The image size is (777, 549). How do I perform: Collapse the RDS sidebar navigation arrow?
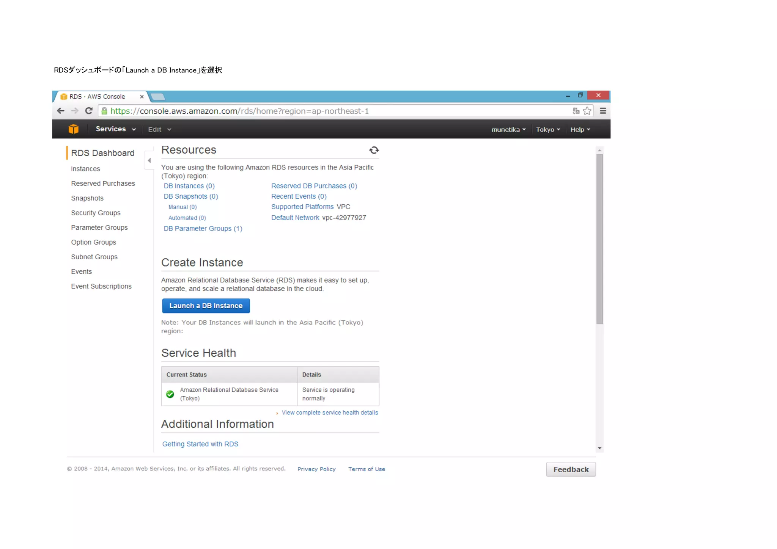point(149,161)
